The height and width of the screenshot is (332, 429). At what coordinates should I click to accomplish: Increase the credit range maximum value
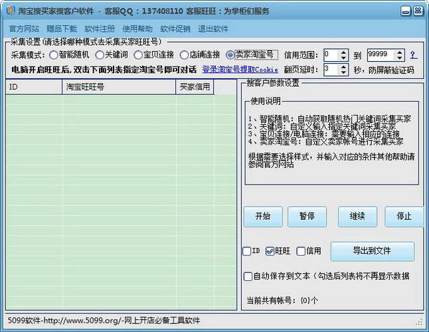click(400, 52)
